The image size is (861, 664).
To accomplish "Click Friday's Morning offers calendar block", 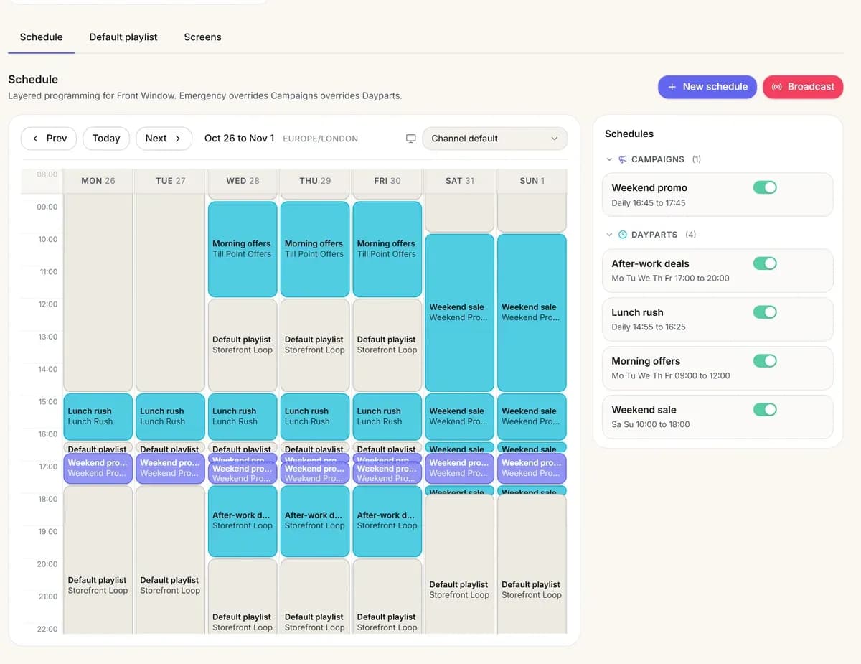I will [387, 249].
